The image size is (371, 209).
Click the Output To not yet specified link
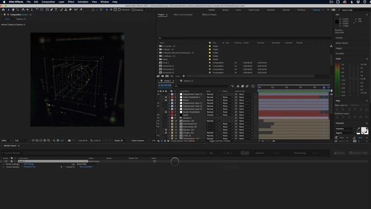(x=86, y=167)
